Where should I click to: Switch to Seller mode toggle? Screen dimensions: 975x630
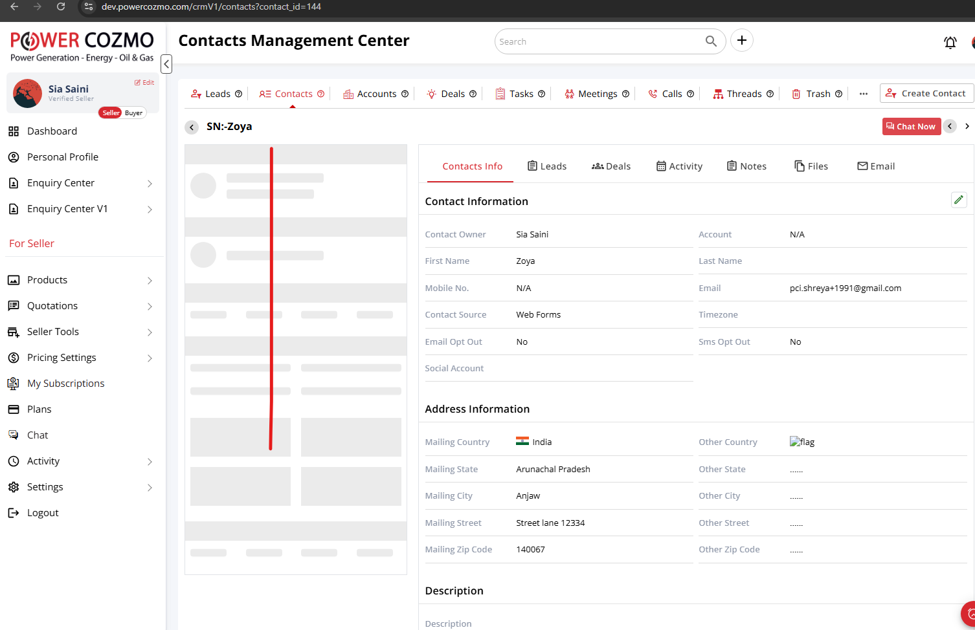pos(111,113)
